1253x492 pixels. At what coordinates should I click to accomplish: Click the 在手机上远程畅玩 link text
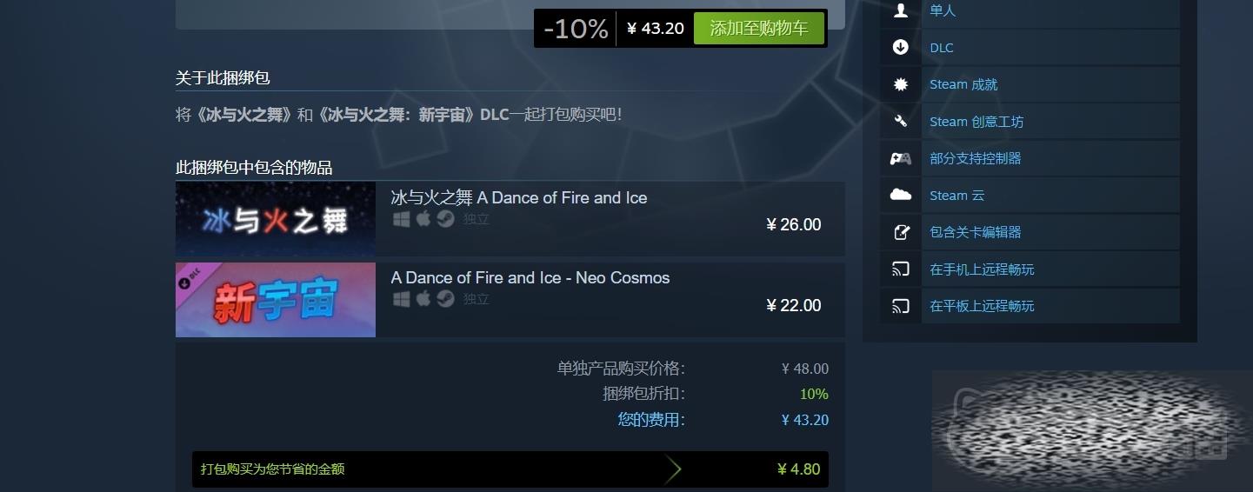click(x=982, y=269)
